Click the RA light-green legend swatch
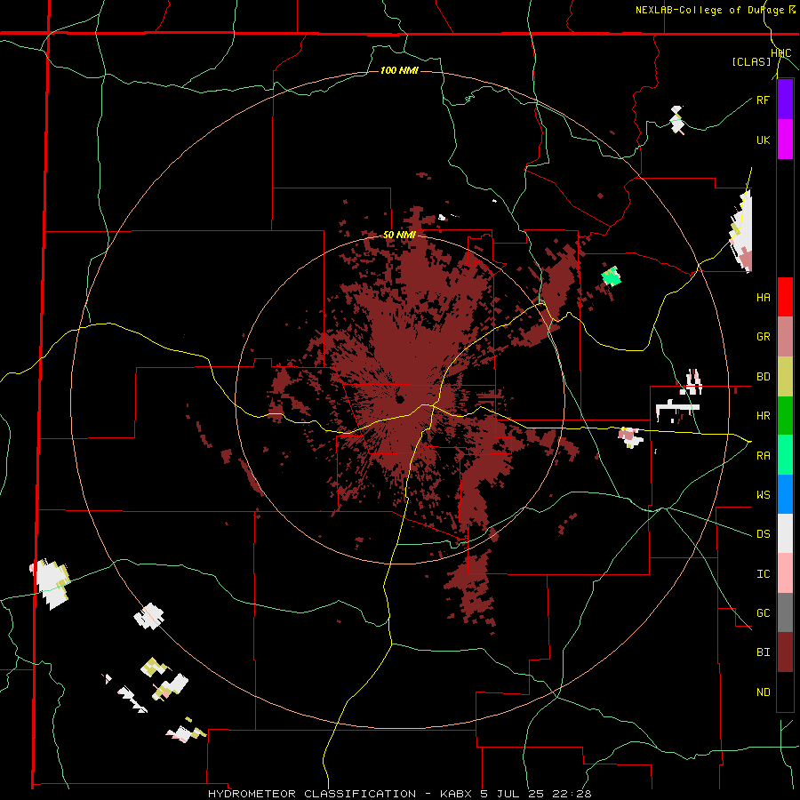Image resolution: width=800 pixels, height=800 pixels. coord(785,455)
